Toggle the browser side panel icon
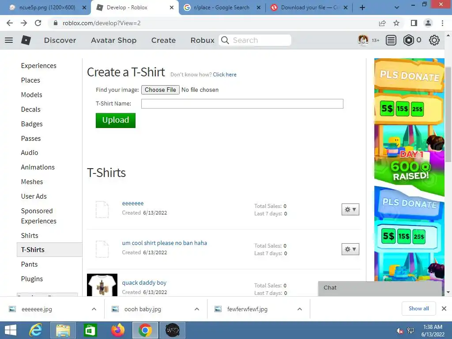Viewport: 452px width, 339px height. point(414,23)
